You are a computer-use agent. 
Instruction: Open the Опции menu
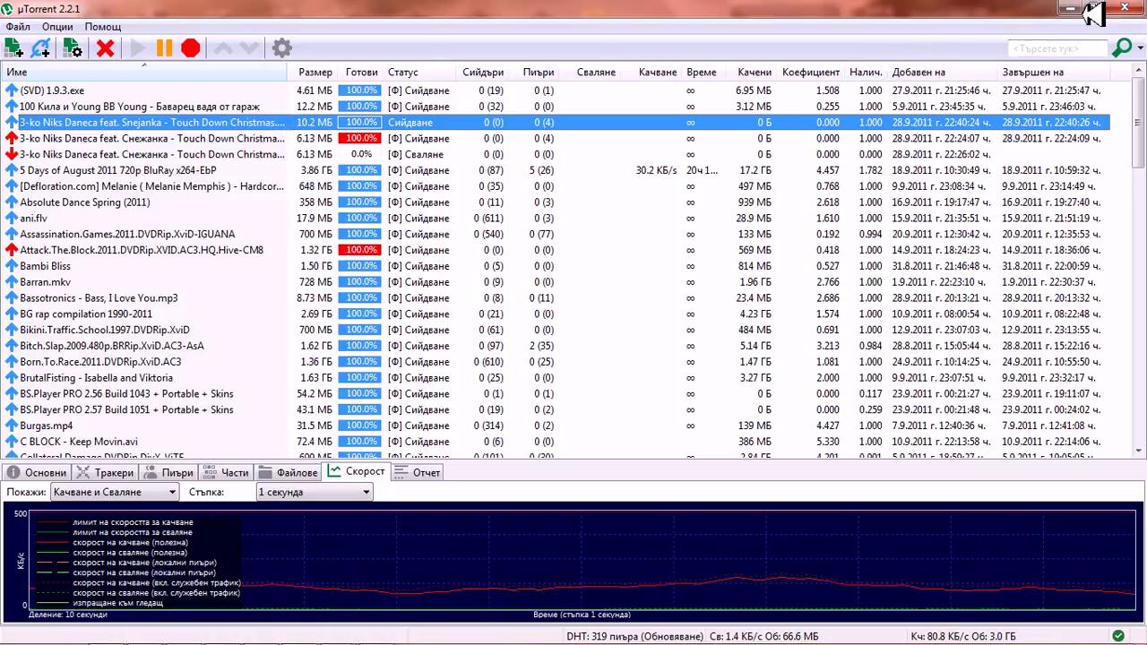point(57,27)
